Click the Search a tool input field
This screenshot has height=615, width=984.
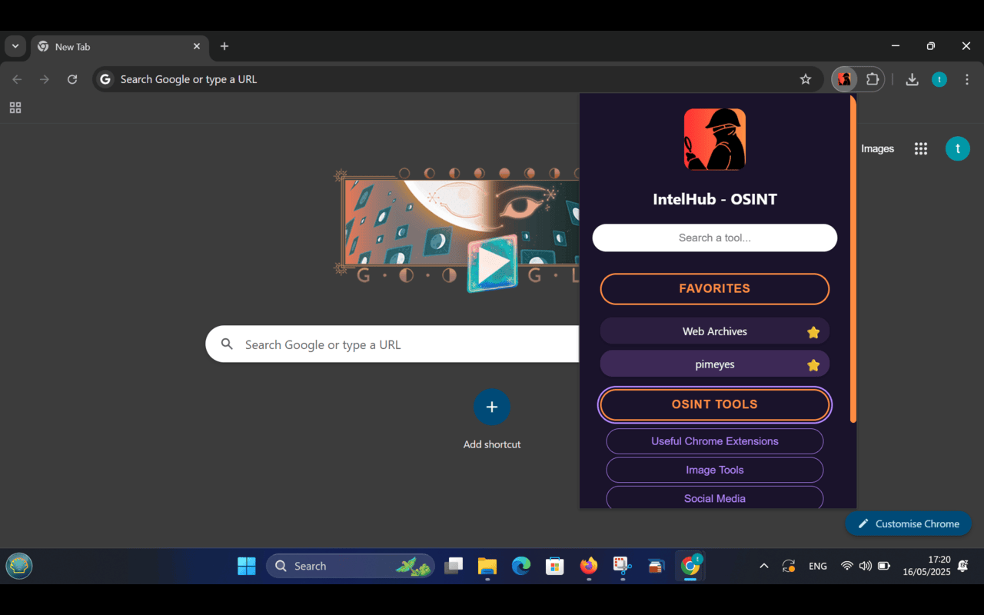tap(714, 238)
